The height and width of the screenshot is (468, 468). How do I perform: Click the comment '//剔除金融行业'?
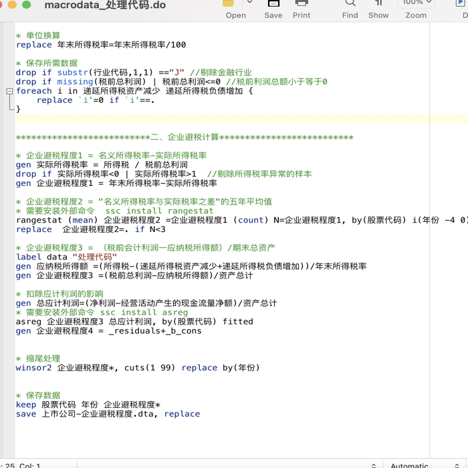[221, 72]
